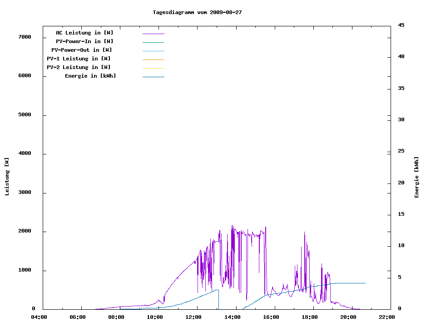436x327 pixels.
Task: Choose the PV-2 Leistung in [W] legend label
Action: point(79,67)
